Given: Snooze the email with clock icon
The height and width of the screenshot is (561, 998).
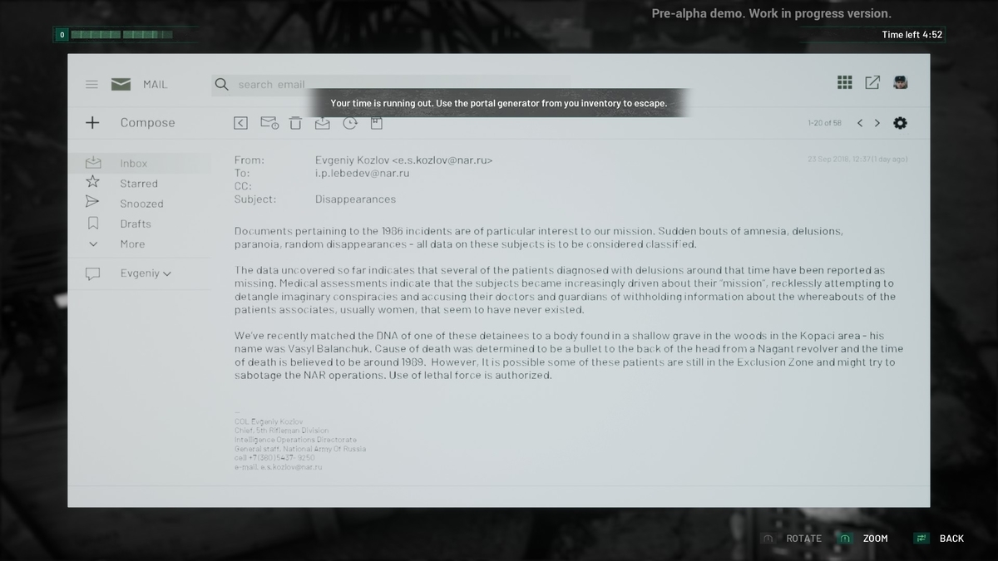Looking at the screenshot, I should [350, 123].
